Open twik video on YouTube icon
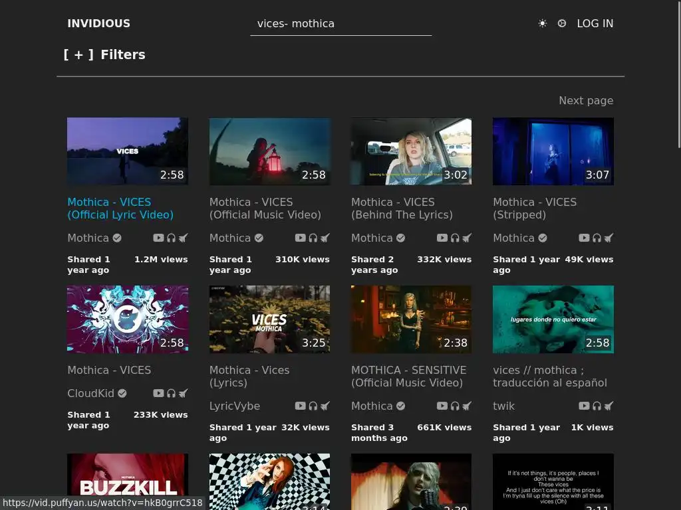The height and width of the screenshot is (510, 681). pyautogui.click(x=584, y=406)
